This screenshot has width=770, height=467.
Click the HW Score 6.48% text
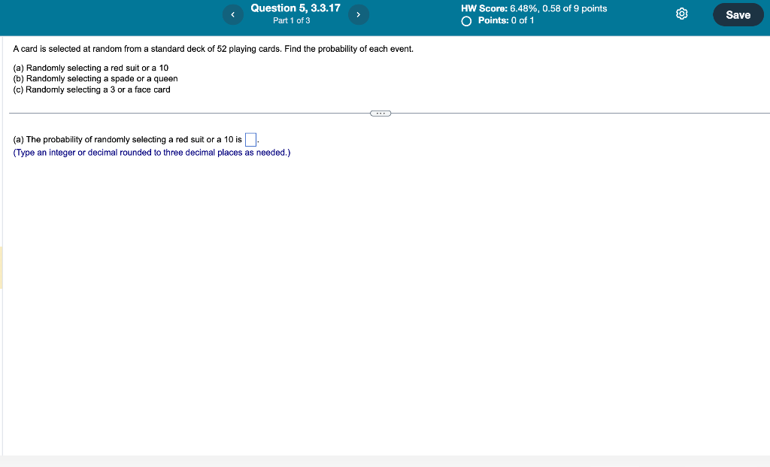[x=534, y=8]
